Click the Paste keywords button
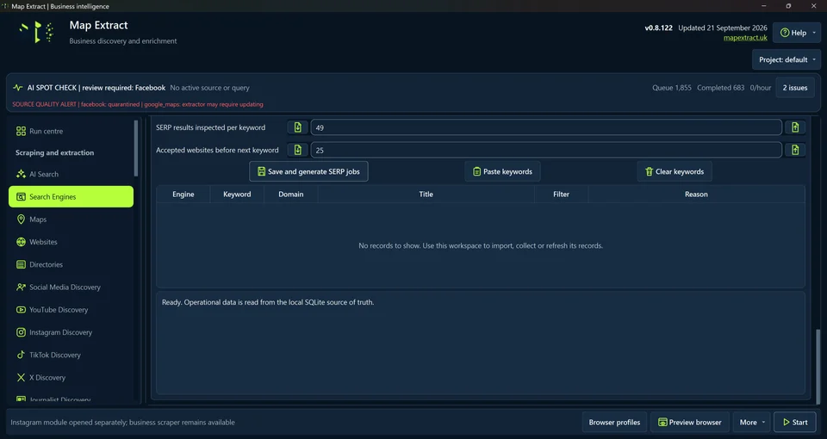The height and width of the screenshot is (439, 827). 502,171
